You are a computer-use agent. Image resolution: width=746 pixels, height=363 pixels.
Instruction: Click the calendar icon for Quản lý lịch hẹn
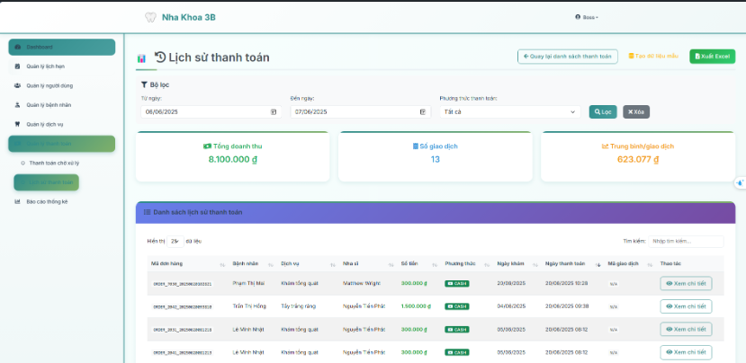click(x=18, y=66)
